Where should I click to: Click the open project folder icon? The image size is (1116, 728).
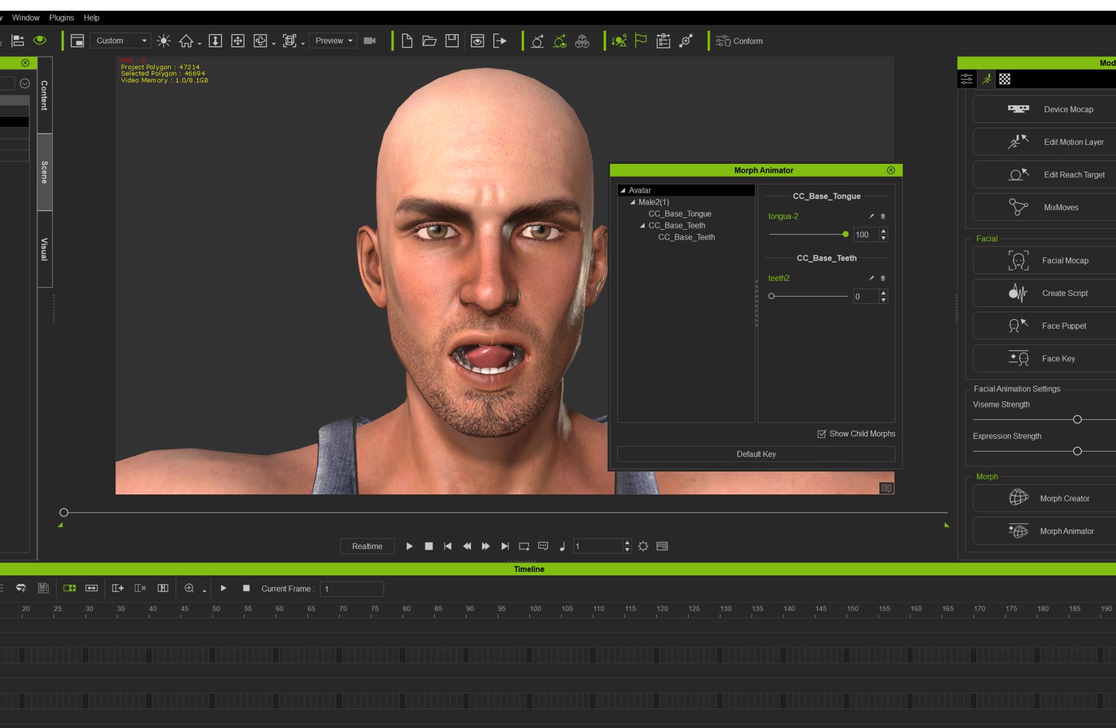click(429, 41)
